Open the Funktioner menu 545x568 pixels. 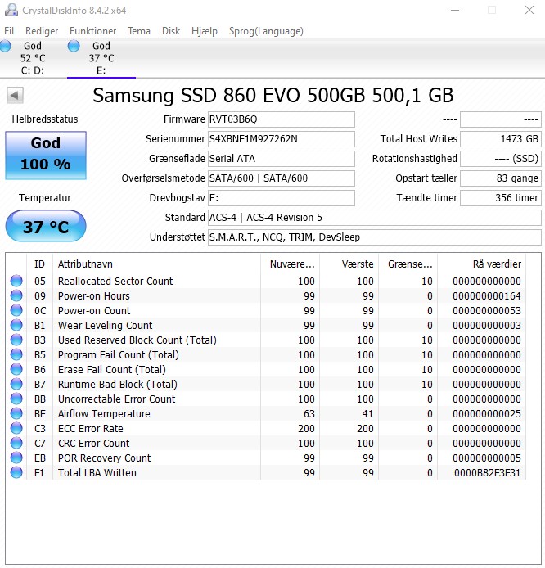tap(93, 31)
